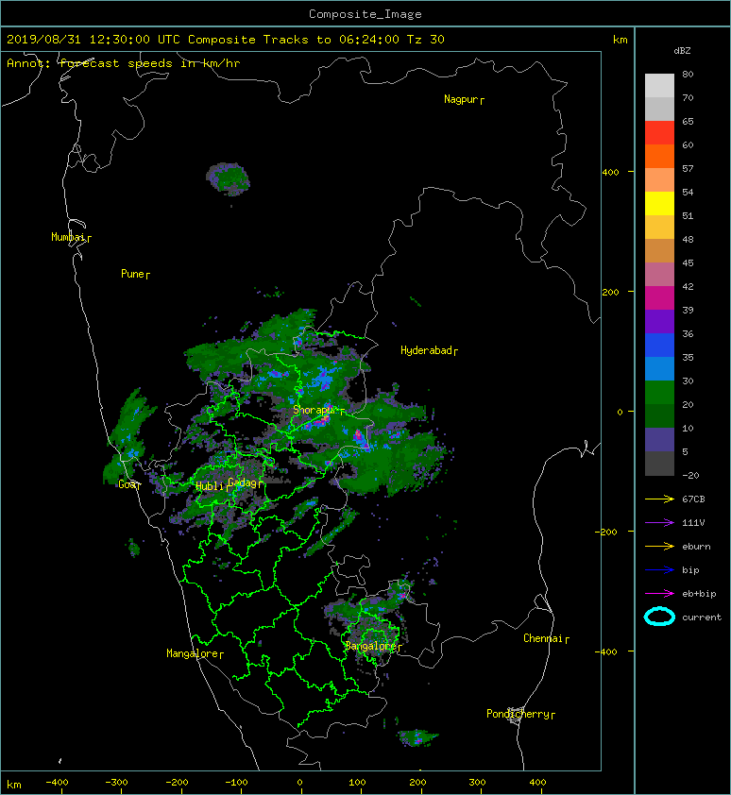Click the blue bip arrow icon
Screen dimensions: 731x795
[659, 570]
